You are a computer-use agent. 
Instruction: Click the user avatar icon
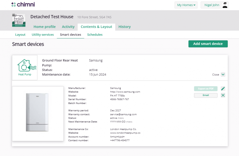point(225,5)
